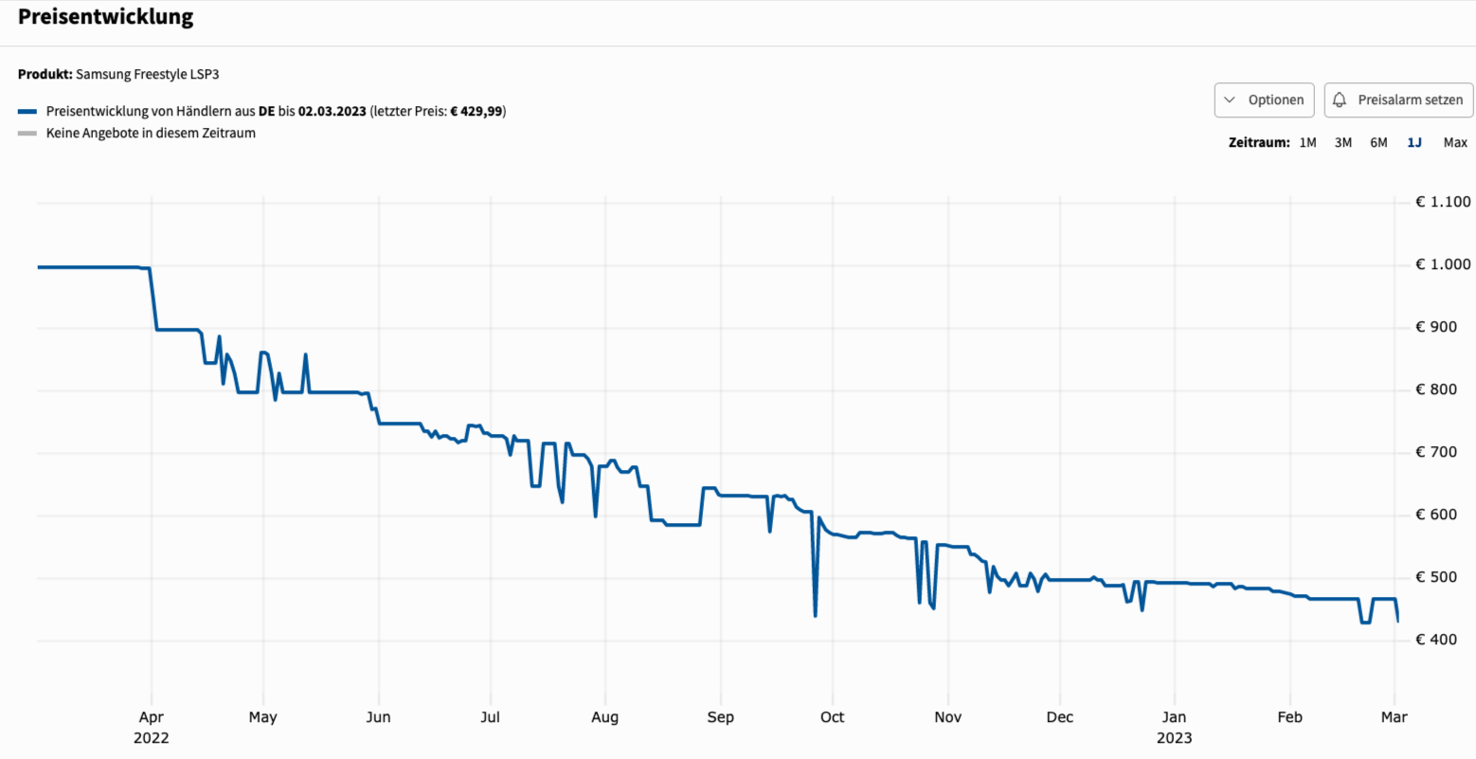Select the active 1J time range
This screenshot has height=759, width=1476.
(1414, 142)
